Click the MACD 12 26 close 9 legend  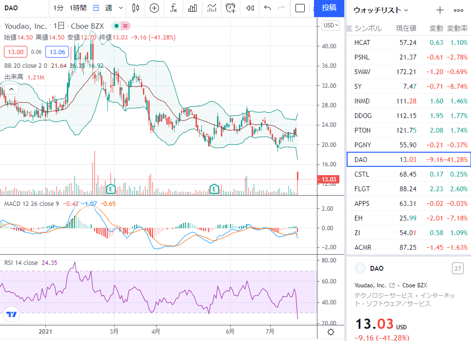click(x=32, y=204)
